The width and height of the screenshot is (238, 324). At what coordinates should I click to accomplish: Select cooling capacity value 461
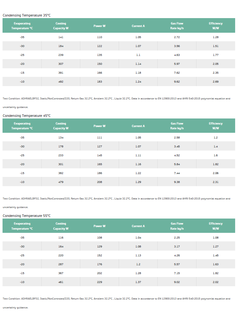click(x=61, y=282)
